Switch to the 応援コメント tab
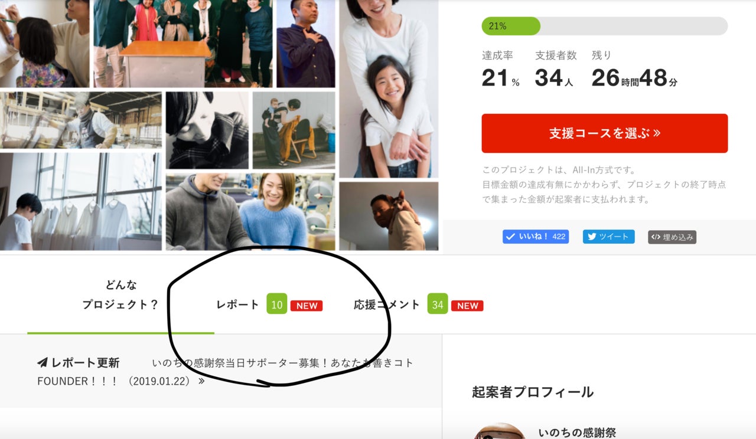The width and height of the screenshot is (756, 439). 387,304
